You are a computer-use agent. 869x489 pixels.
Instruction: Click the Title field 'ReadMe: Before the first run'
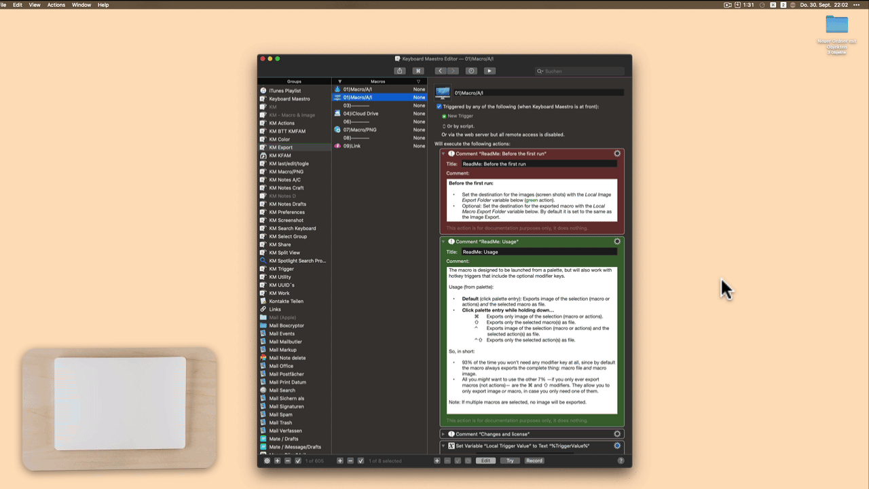click(539, 164)
